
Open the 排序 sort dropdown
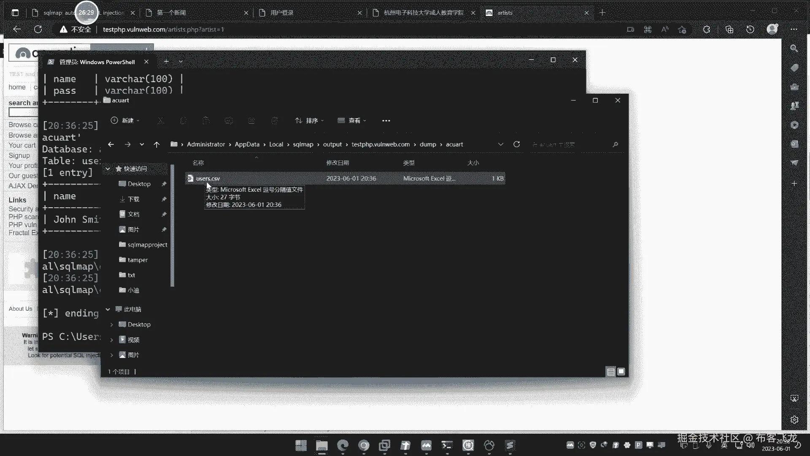tap(310, 121)
